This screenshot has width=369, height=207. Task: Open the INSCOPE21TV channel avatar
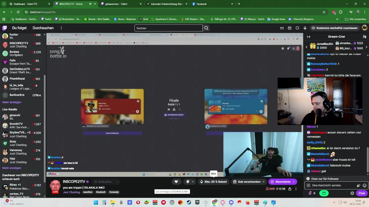[x=55, y=186]
